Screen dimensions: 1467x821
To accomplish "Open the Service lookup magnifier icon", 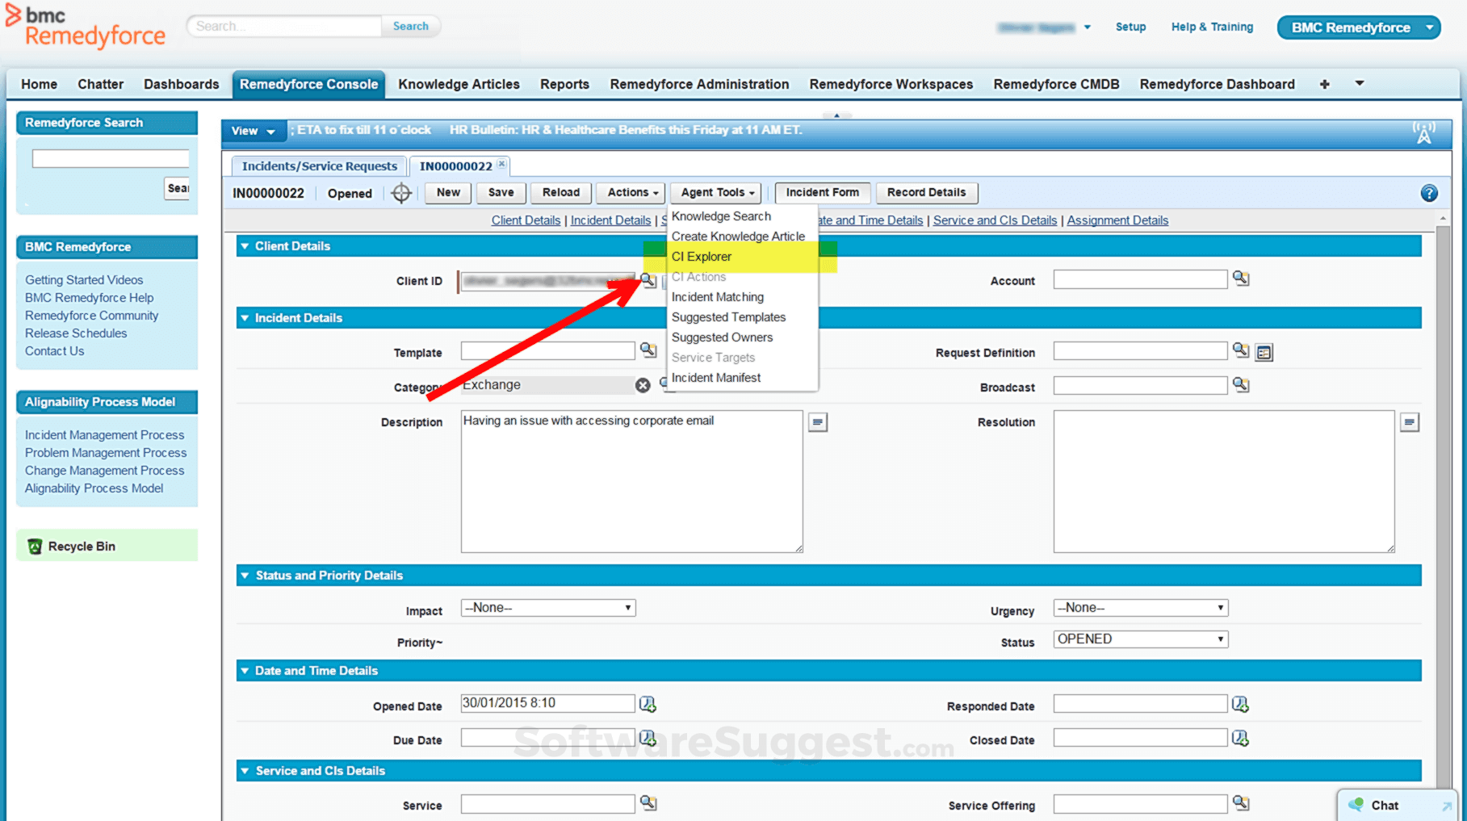I will tap(648, 803).
